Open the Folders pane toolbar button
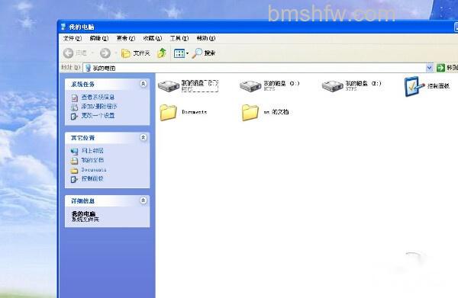 pyautogui.click(x=136, y=53)
